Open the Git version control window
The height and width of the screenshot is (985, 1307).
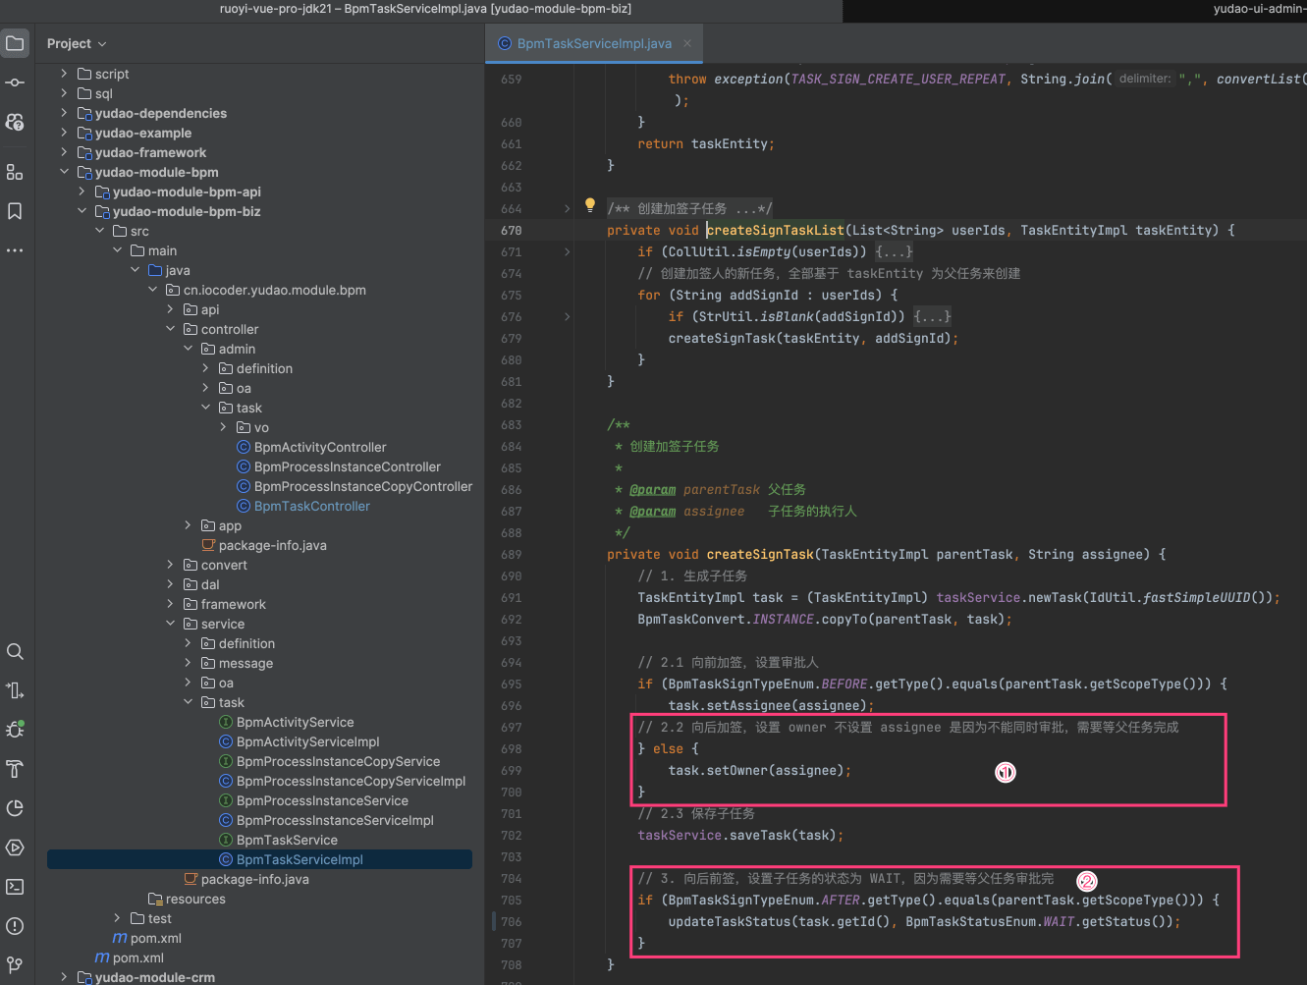[15, 965]
